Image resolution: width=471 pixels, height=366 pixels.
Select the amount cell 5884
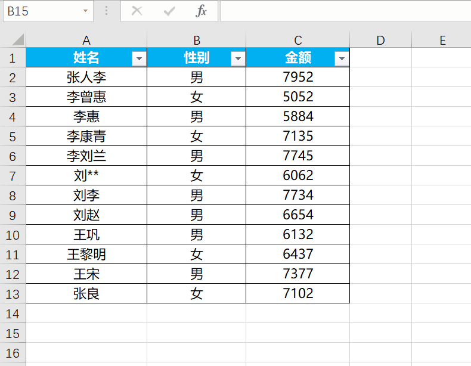point(298,116)
